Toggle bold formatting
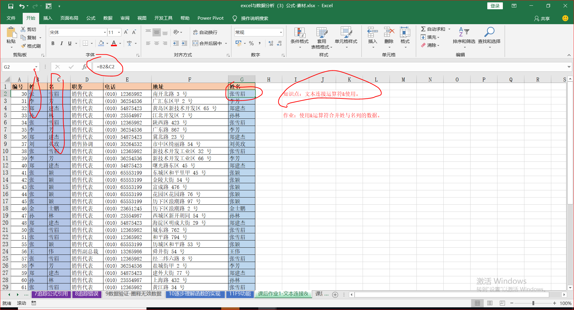 click(53, 44)
